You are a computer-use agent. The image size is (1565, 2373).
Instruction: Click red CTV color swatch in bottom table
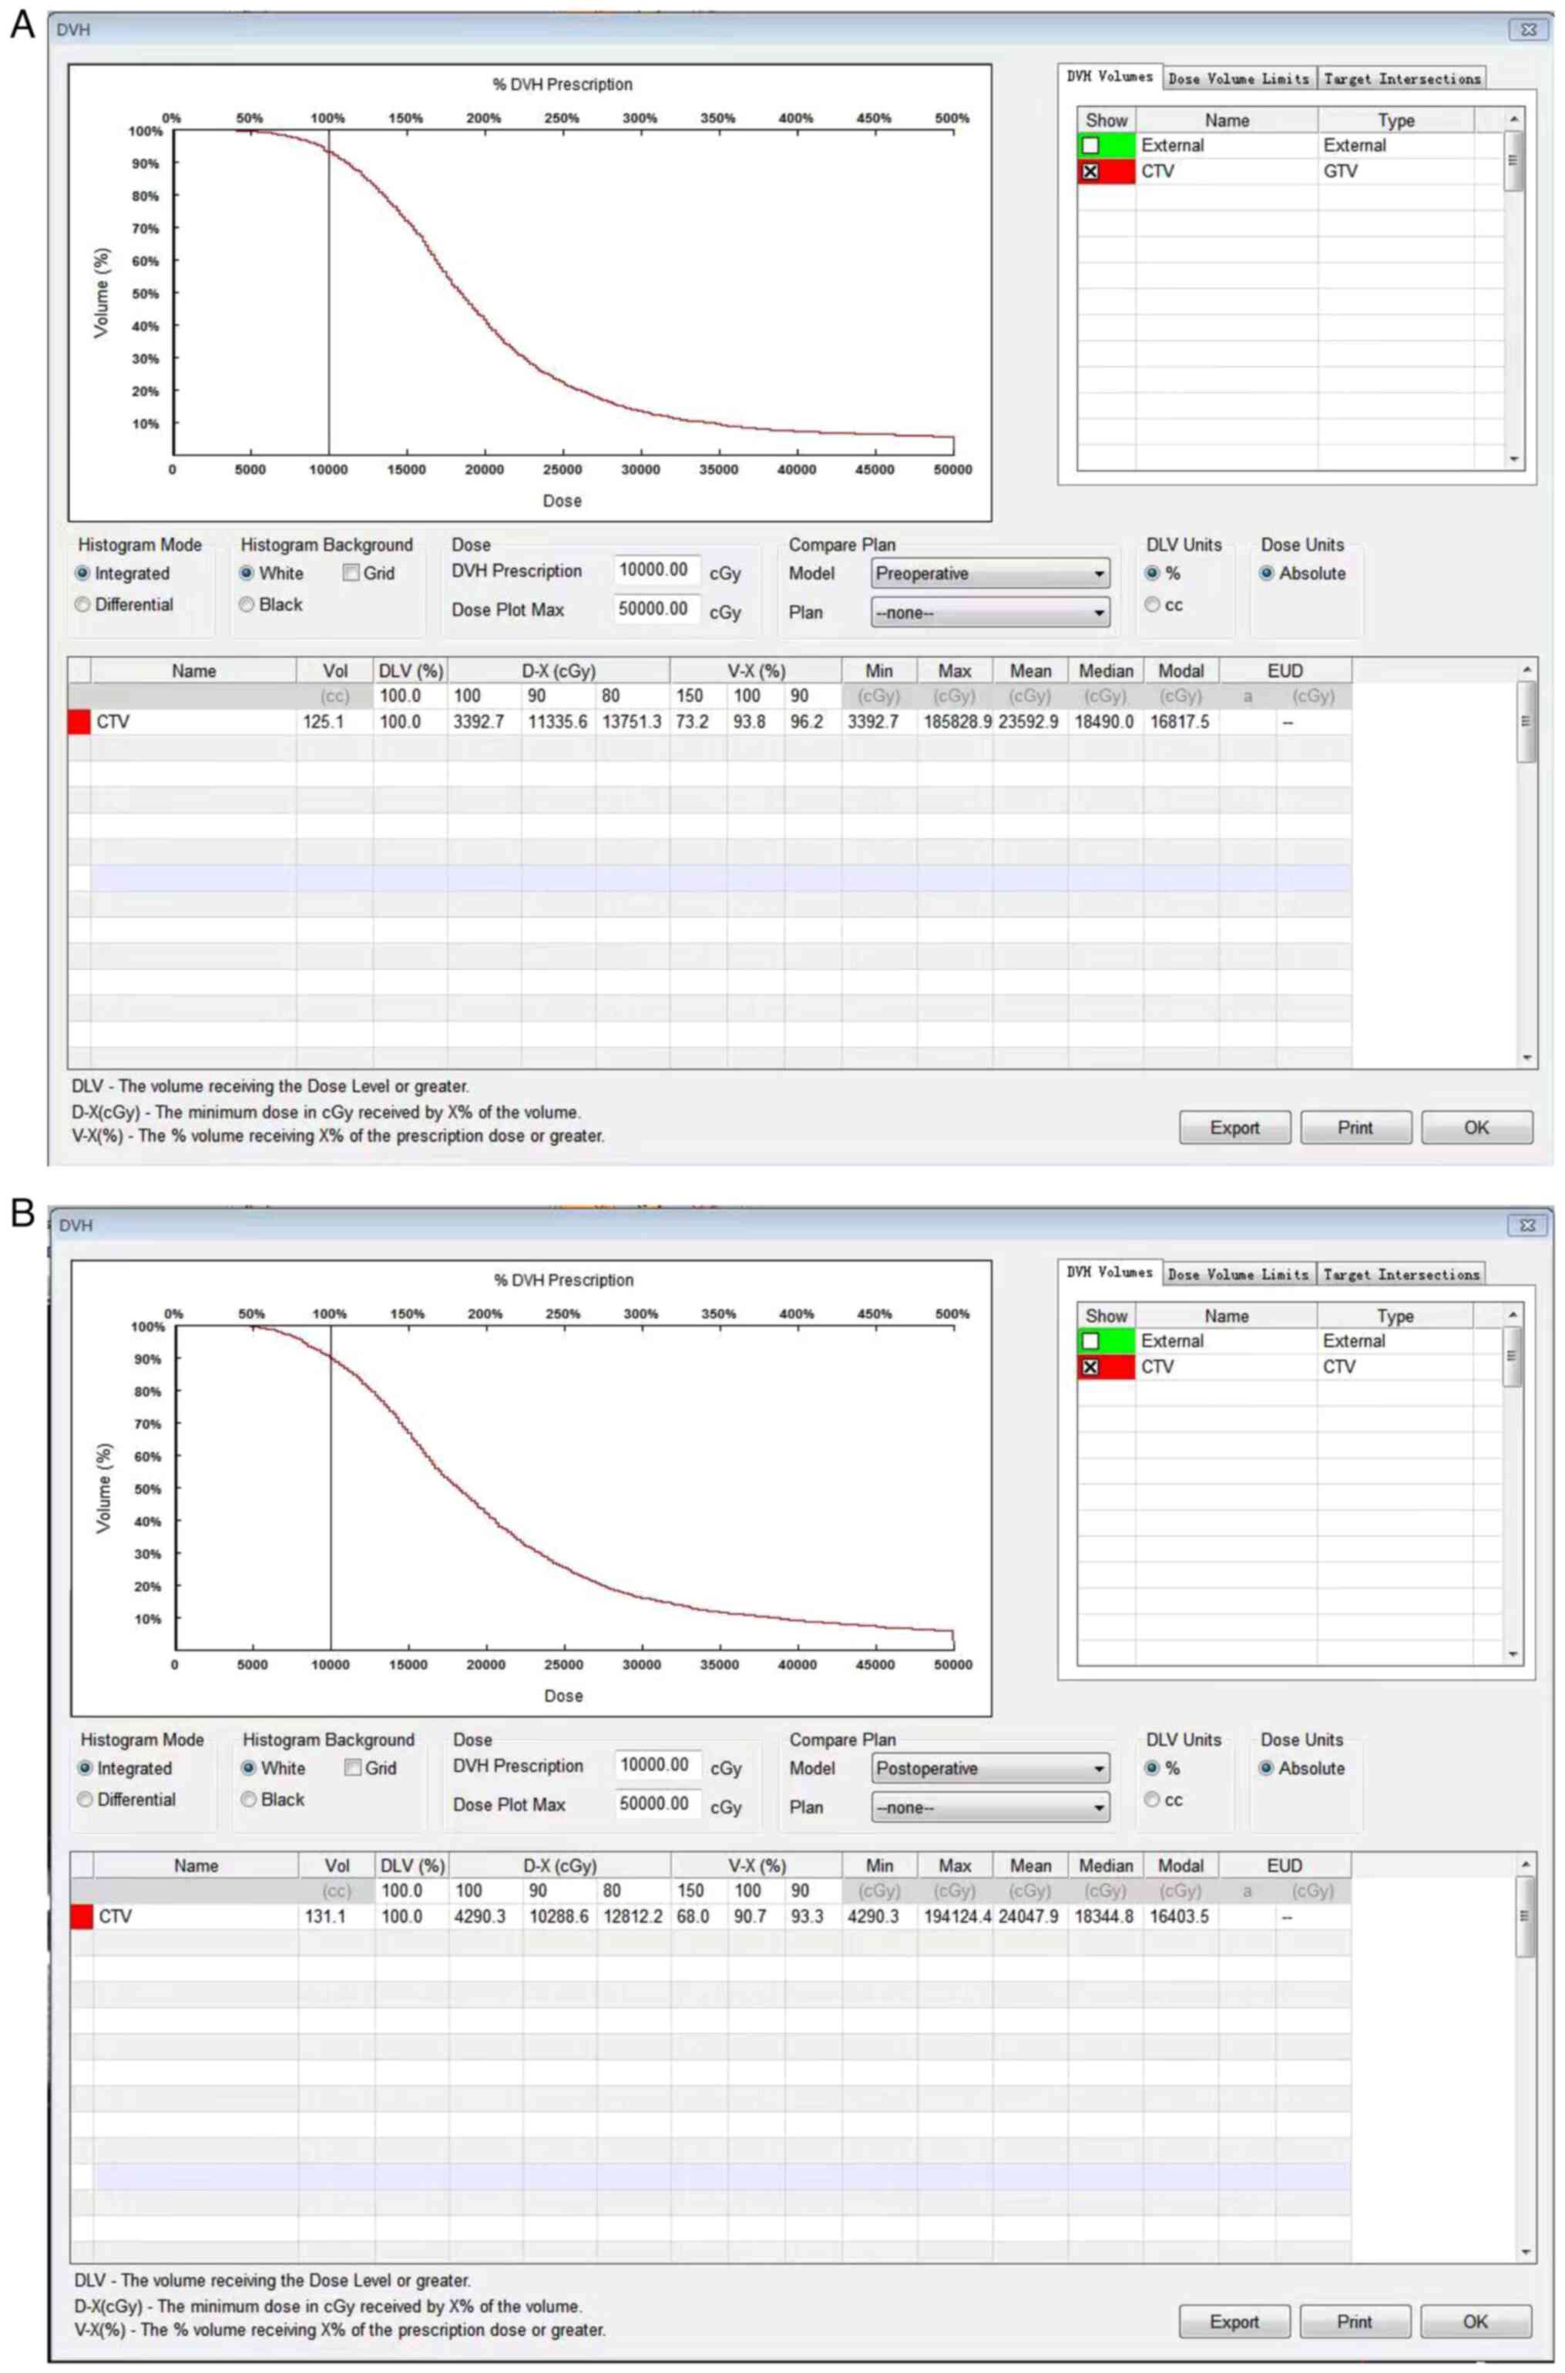click(82, 1916)
